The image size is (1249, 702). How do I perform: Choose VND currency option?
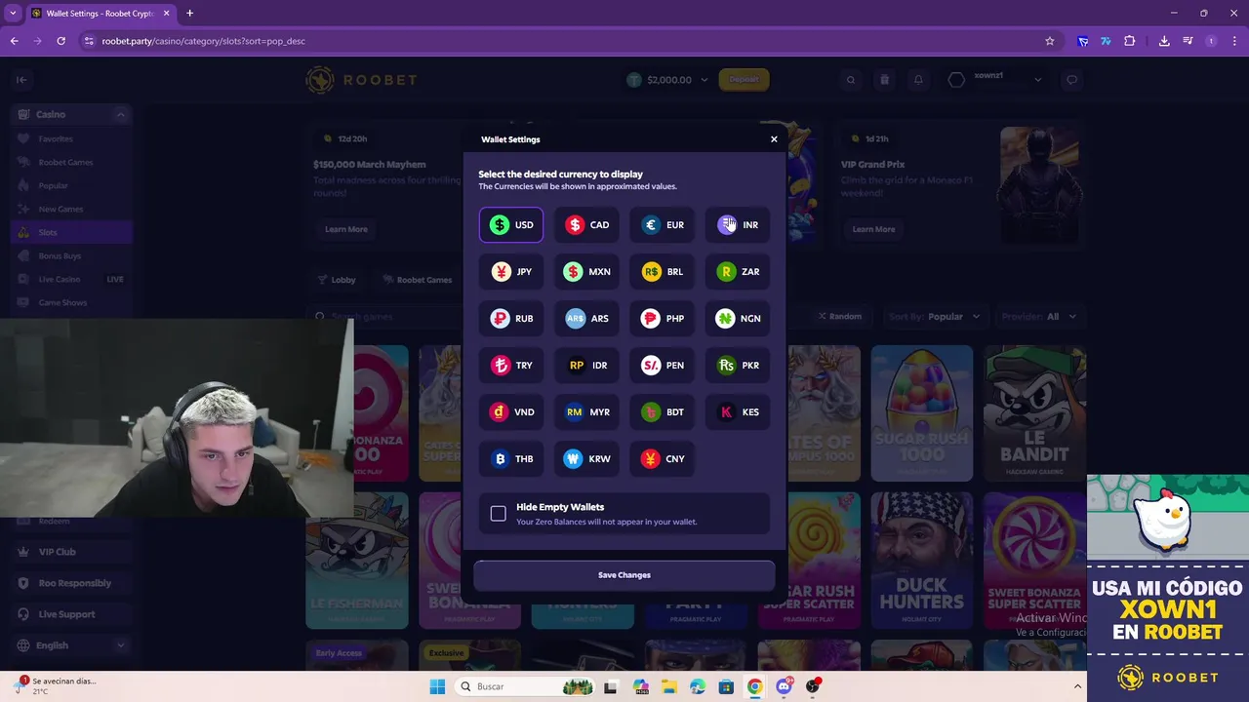coord(511,412)
